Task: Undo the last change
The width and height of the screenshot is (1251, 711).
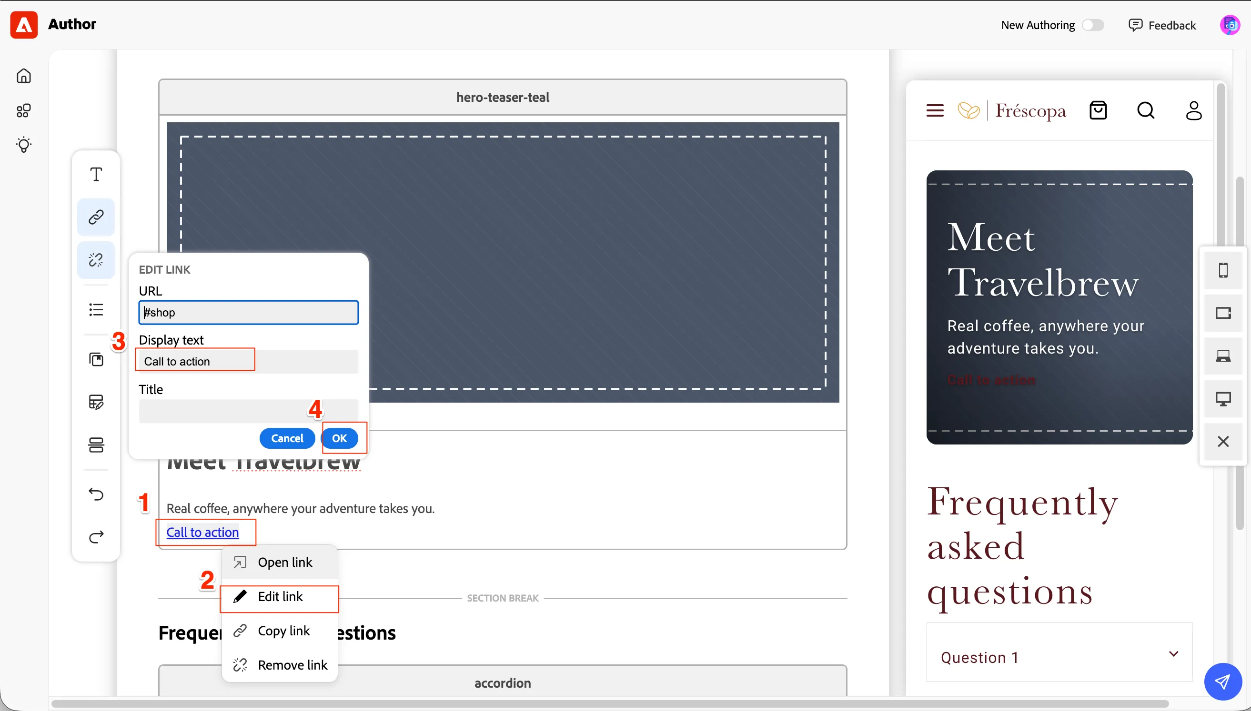Action: (96, 494)
